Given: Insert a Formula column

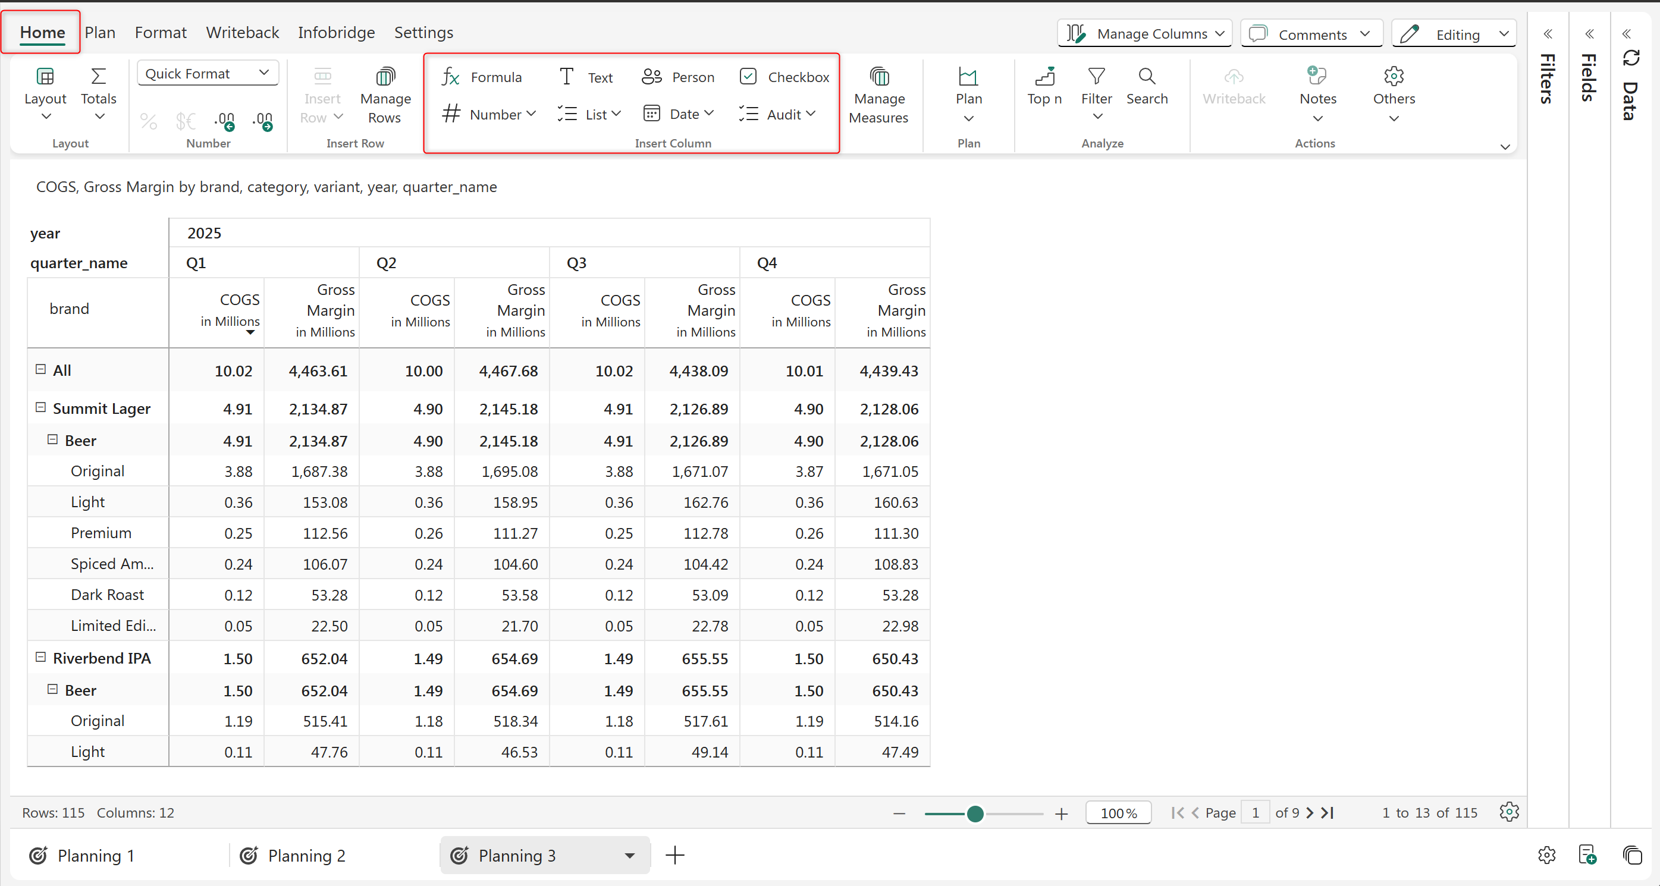Looking at the screenshot, I should (482, 77).
